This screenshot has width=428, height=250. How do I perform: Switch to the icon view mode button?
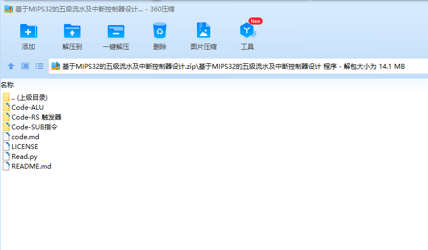point(25,66)
